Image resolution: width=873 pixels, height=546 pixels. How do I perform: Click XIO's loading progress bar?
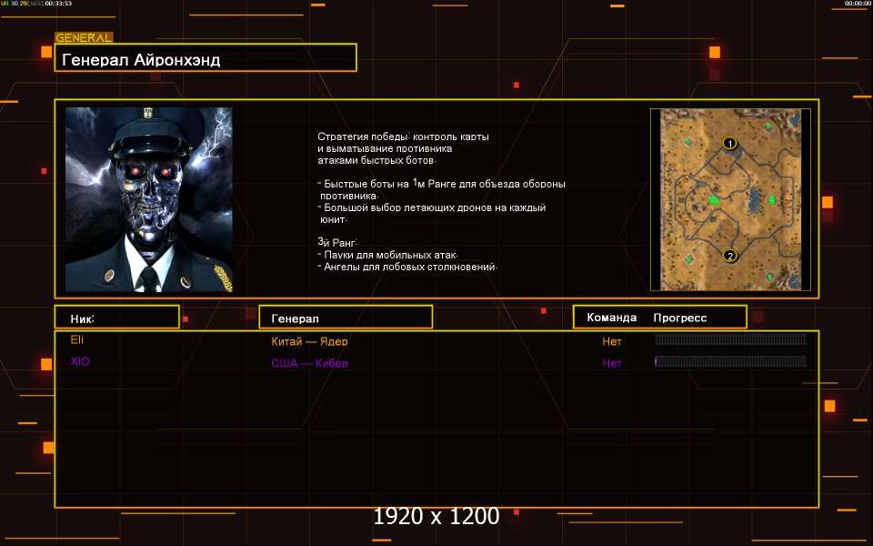coord(730,361)
